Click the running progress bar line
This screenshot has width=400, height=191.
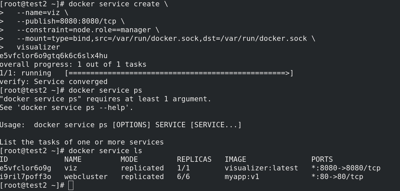pyautogui.click(x=147, y=73)
